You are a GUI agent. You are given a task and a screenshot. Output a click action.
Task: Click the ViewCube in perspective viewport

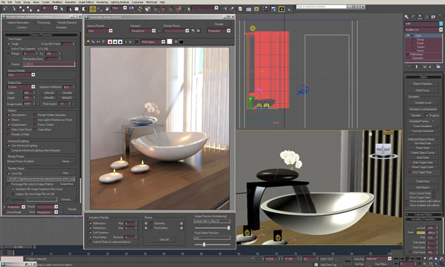382,150
